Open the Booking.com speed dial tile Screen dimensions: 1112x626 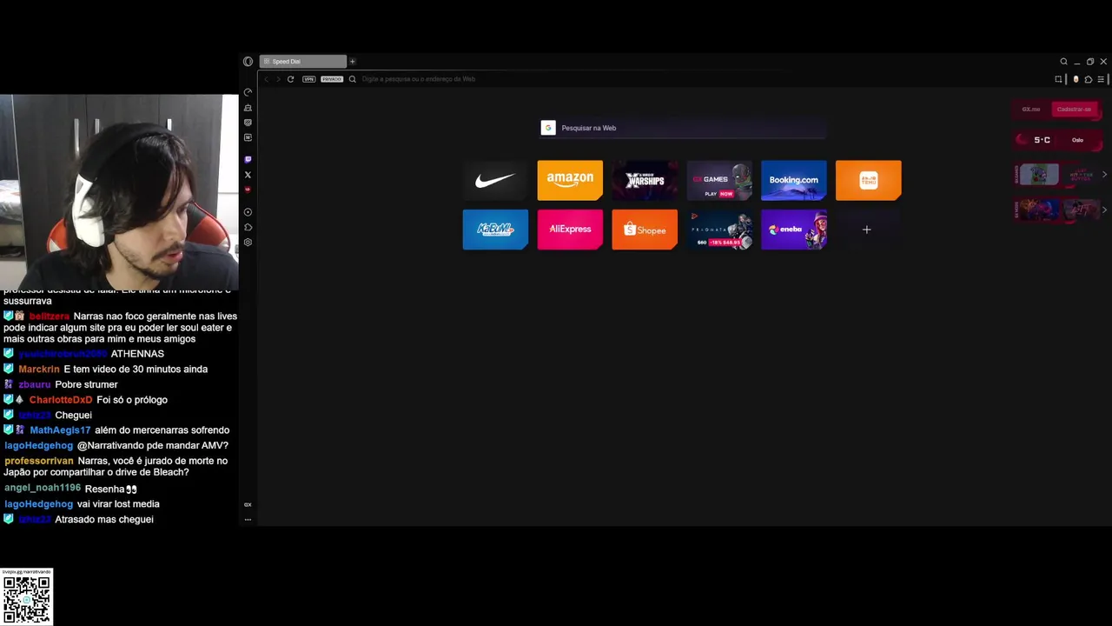coord(794,180)
